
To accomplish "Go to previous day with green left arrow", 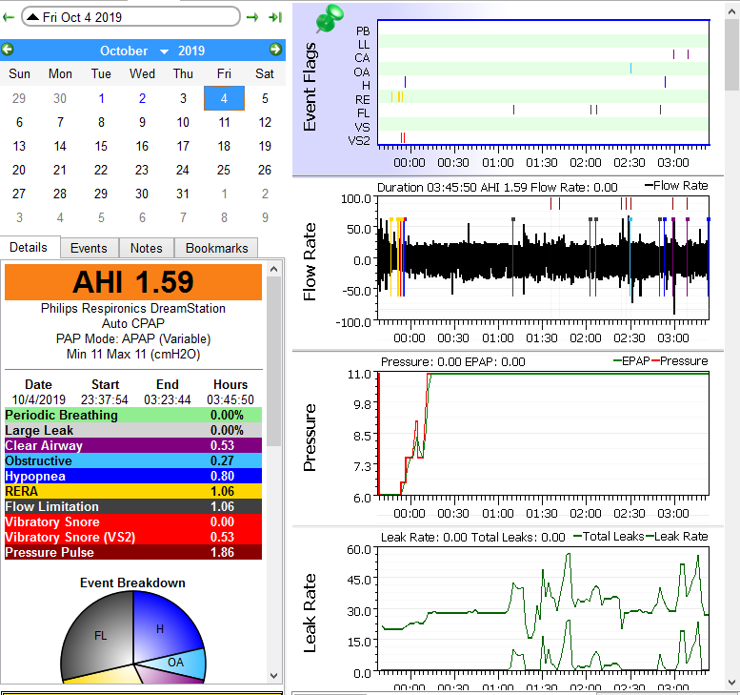I will (8, 17).
